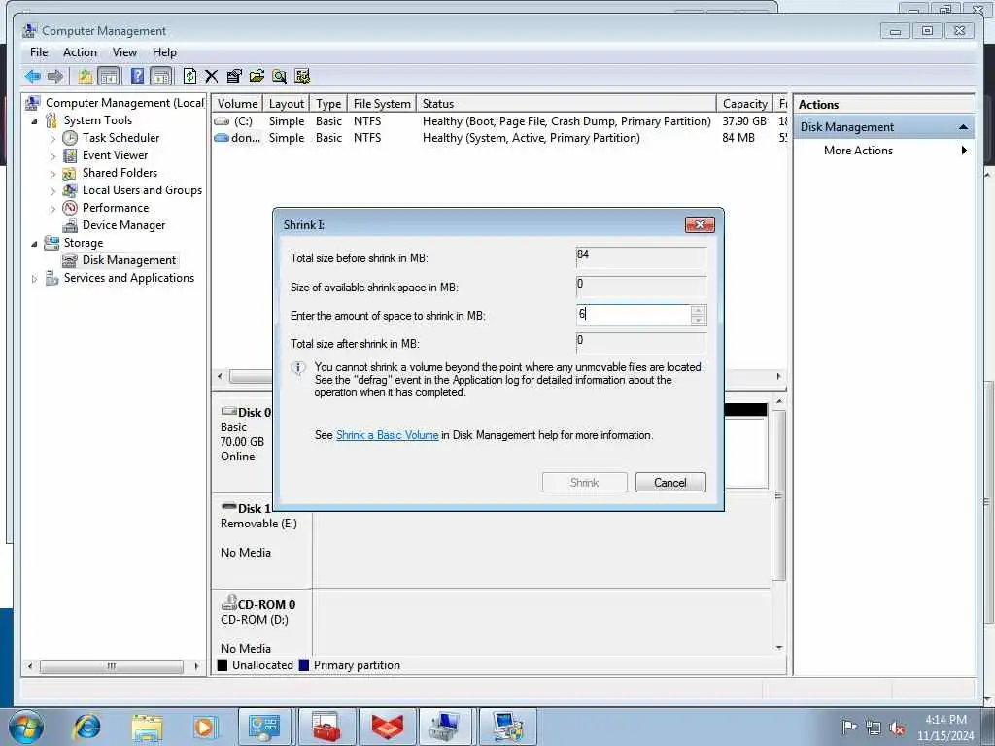Select Services and Applications node

click(x=129, y=278)
